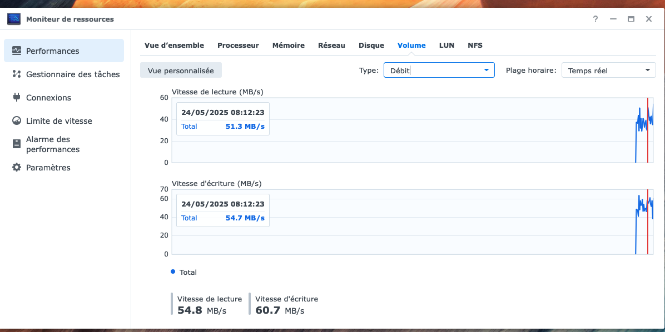Click the Total legend label
Screen dimensions: 665x332
pyautogui.click(x=188, y=272)
